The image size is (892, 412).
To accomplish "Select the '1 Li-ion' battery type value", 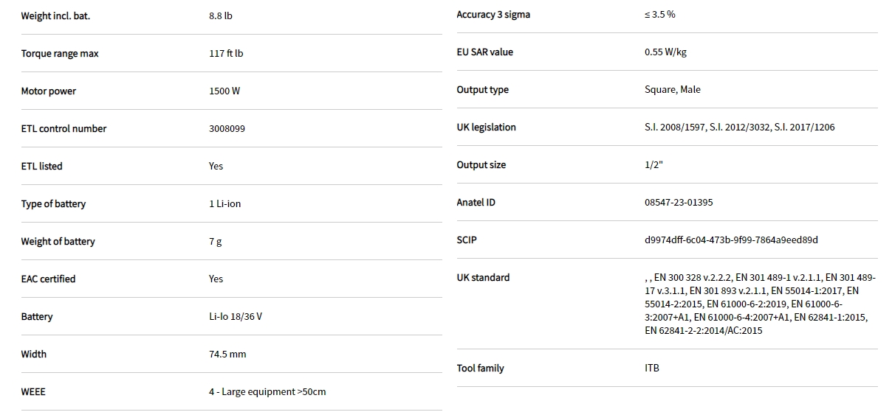I will coord(224,204).
